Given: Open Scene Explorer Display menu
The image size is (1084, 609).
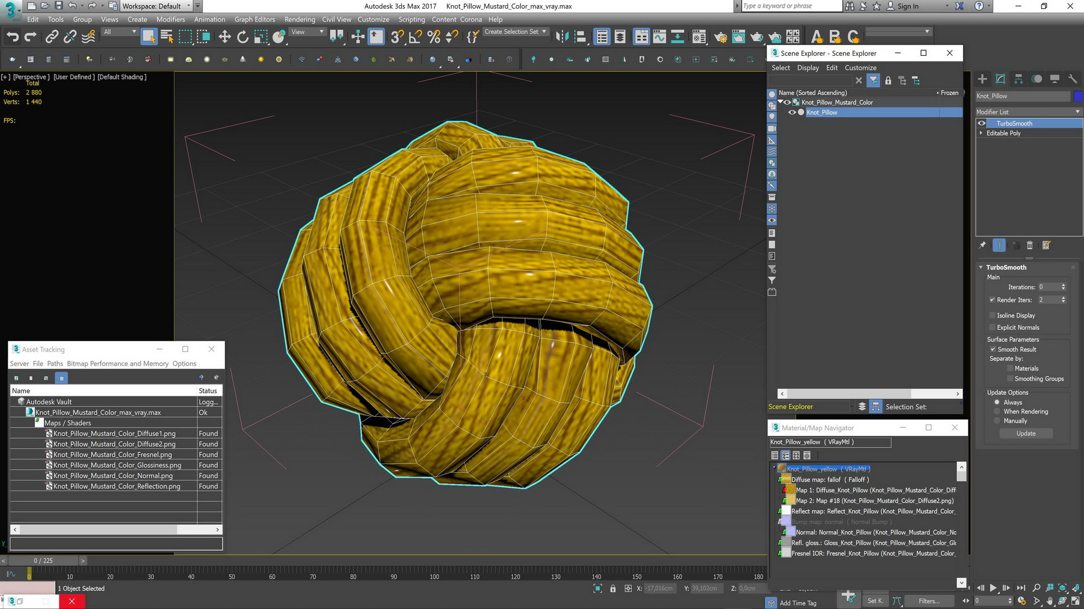Looking at the screenshot, I should tap(808, 68).
